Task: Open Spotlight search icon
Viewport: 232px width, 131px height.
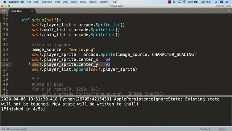Action: point(216,2)
